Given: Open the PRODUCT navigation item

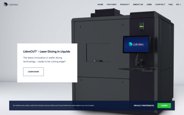Looking at the screenshot, I should [125, 5].
